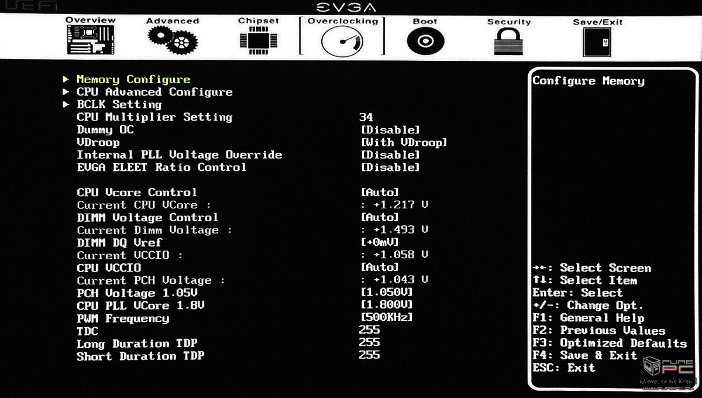Image resolution: width=702 pixels, height=398 pixels.
Task: Click F2: Previous Values hint
Action: [598, 331]
